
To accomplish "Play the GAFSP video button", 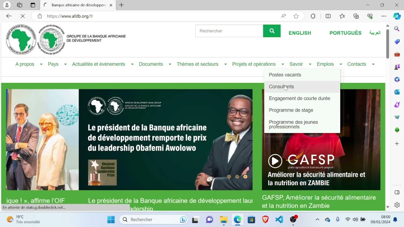I will tap(275, 161).
